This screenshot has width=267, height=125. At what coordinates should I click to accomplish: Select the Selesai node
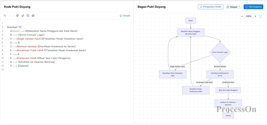228,116
